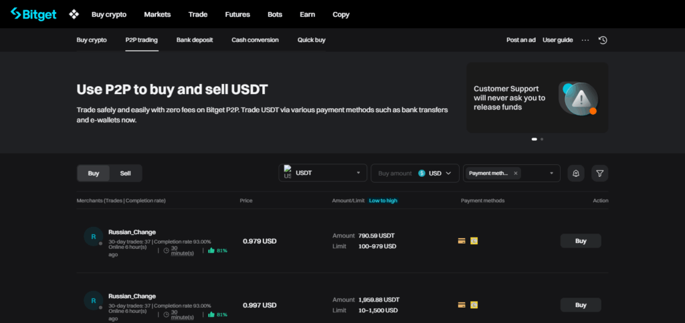Select the Quick buy tab
Viewport: 685px width, 323px height.
pyautogui.click(x=312, y=40)
